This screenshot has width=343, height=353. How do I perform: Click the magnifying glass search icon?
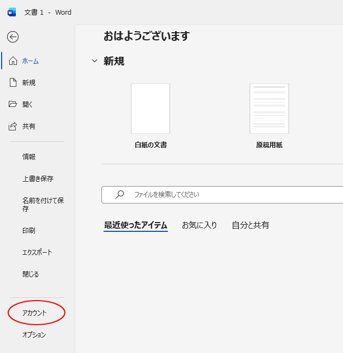pyautogui.click(x=119, y=195)
